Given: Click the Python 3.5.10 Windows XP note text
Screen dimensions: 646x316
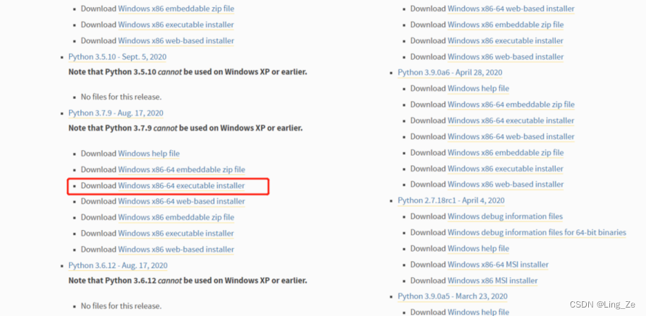Looking at the screenshot, I should [188, 72].
